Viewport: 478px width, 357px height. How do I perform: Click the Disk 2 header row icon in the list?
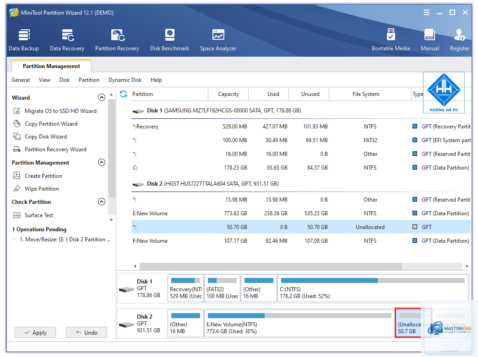pyautogui.click(x=138, y=184)
